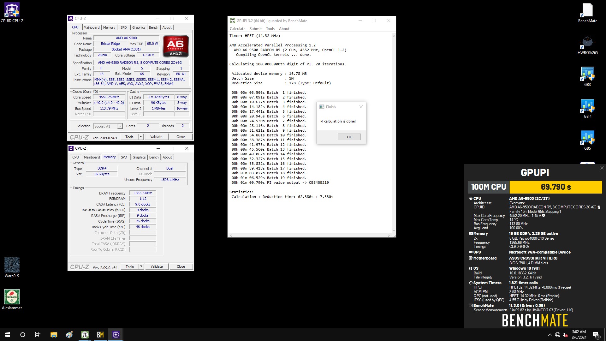606x341 pixels.
Task: Close the BenchMate GPUPI result overlay
Action: [602, 168]
